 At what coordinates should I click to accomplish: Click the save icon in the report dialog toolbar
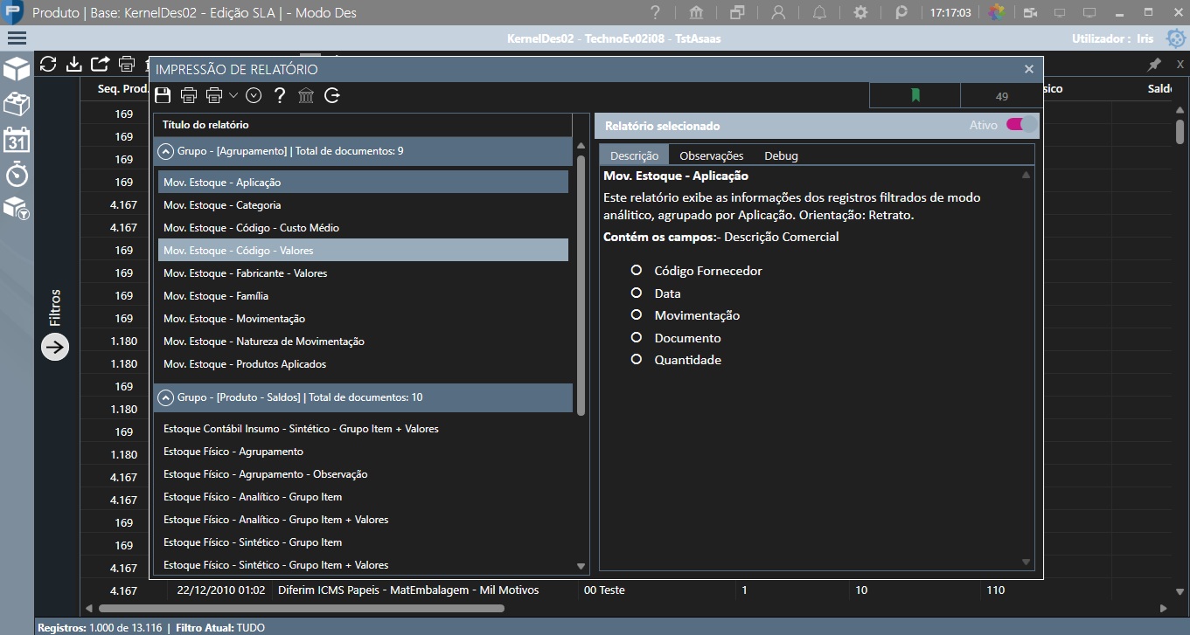(x=163, y=95)
